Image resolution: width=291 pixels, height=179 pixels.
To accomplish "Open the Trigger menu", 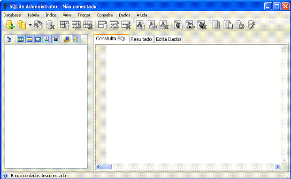I will pyautogui.click(x=84, y=15).
